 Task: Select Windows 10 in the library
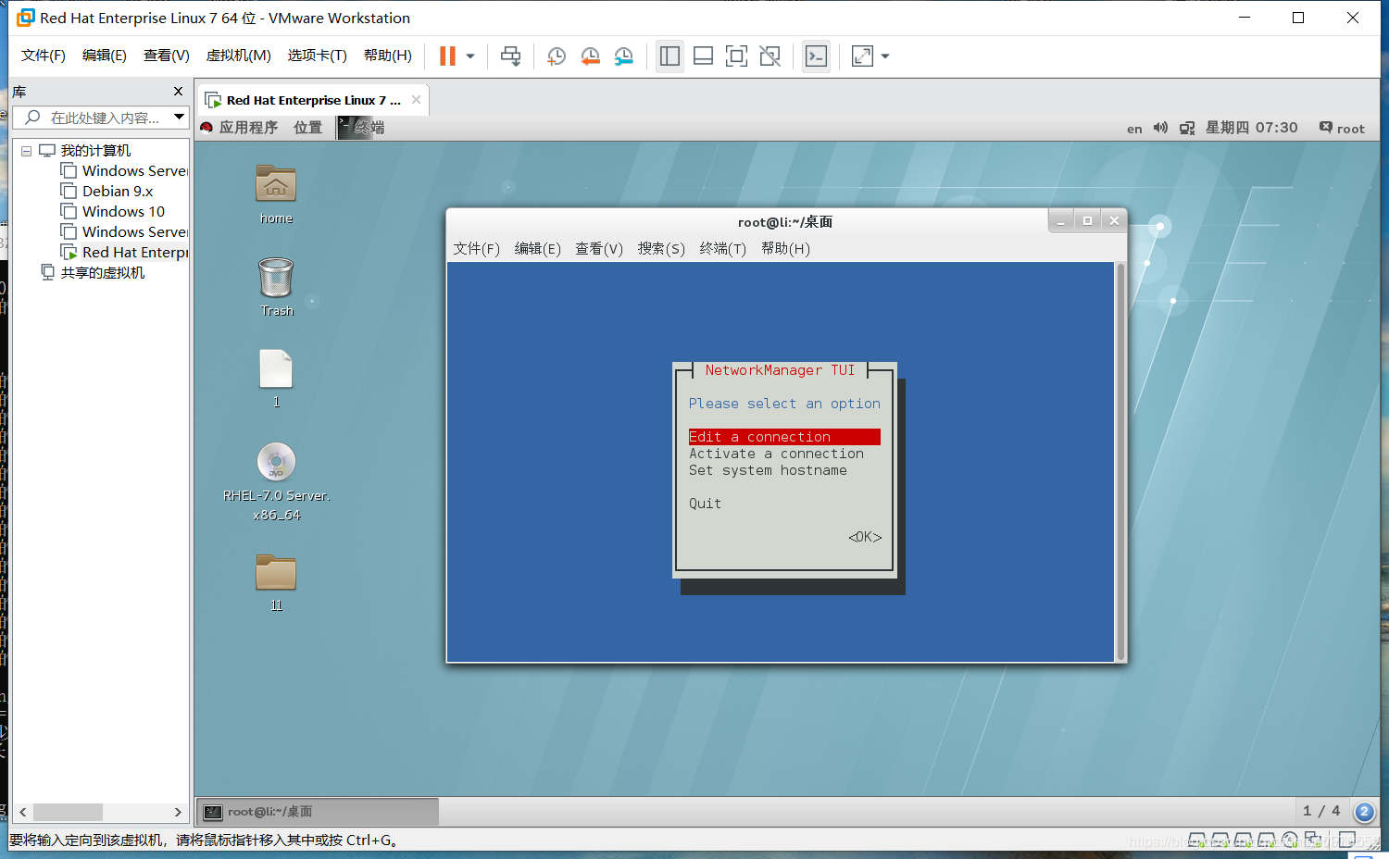click(123, 212)
